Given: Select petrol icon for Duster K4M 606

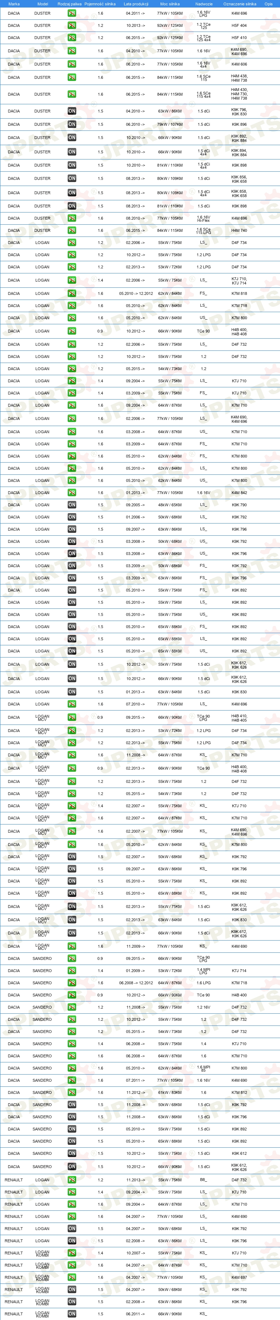Looking at the screenshot, I should tap(72, 64).
